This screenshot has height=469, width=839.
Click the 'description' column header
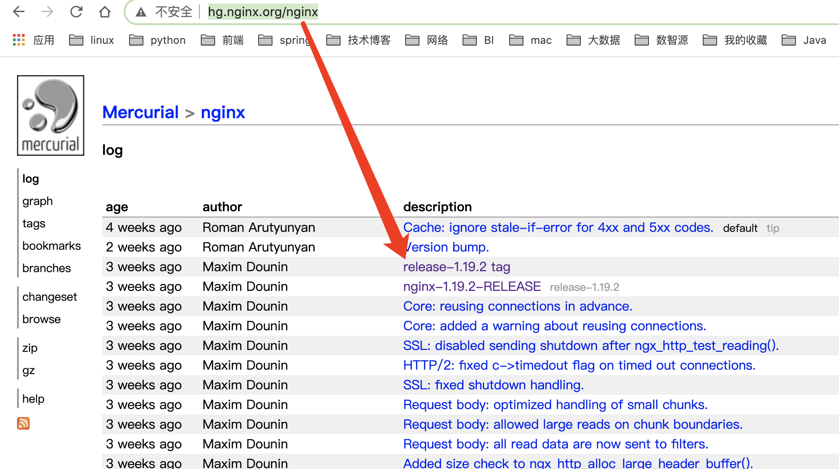437,207
